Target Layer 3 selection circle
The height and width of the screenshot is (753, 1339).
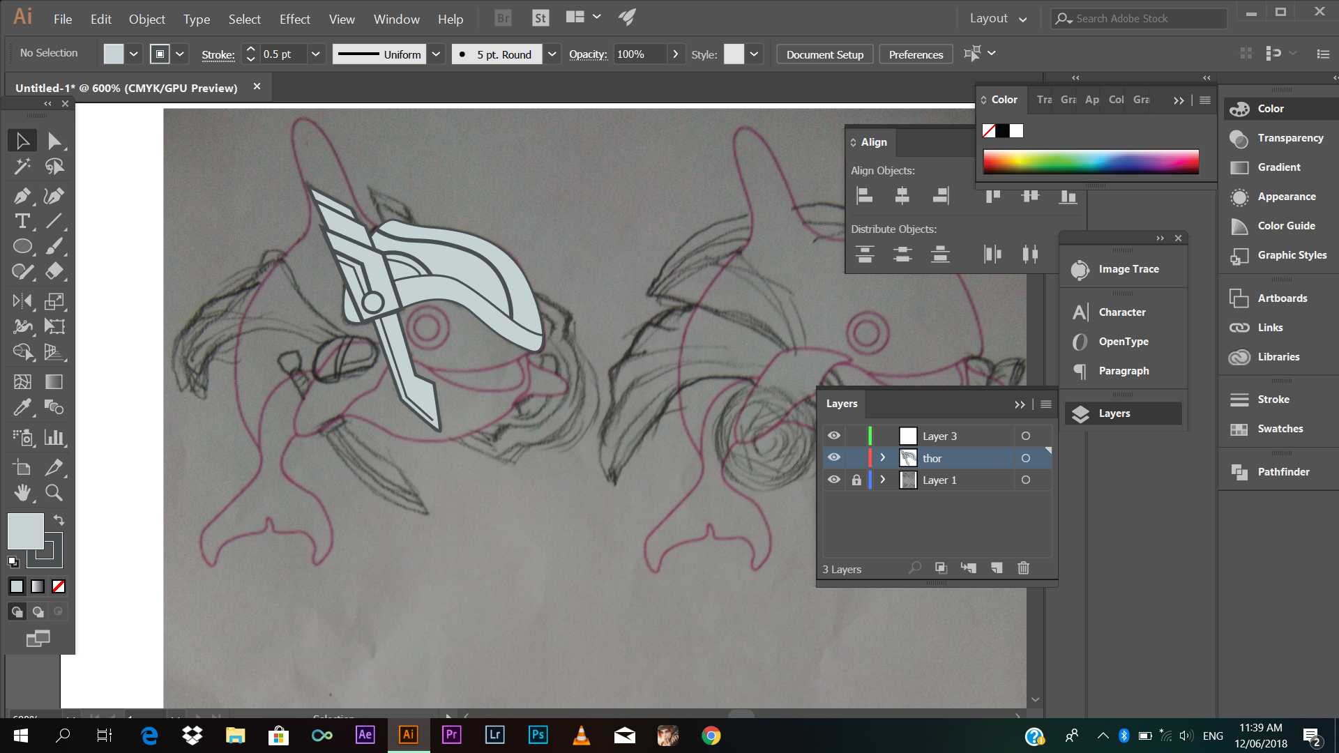1025,436
